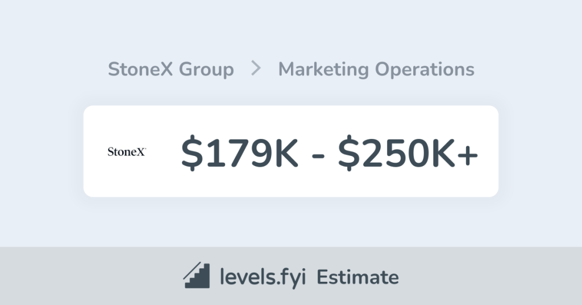
Task: Click the K after 250
Action: tap(443, 152)
